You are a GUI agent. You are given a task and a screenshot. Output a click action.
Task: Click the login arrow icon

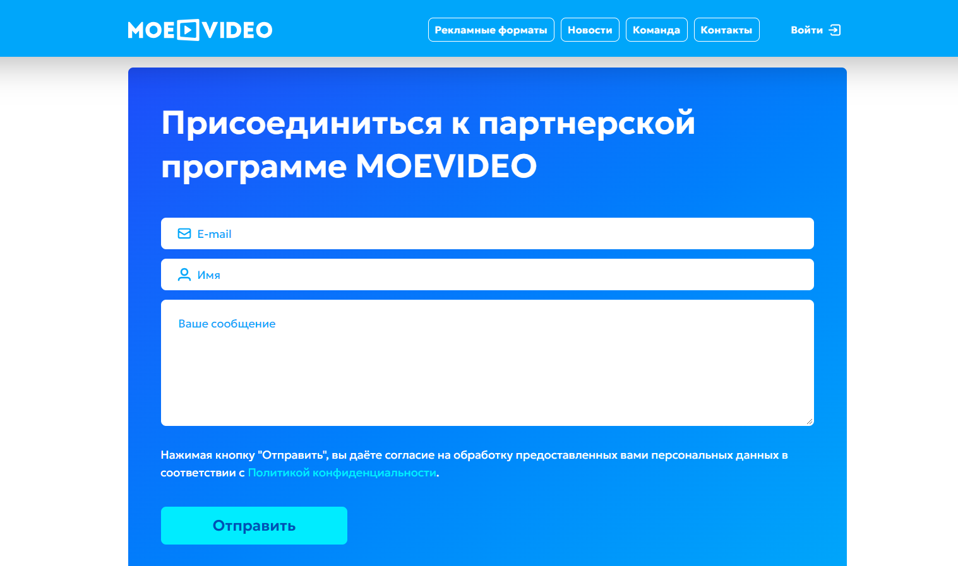coord(835,30)
